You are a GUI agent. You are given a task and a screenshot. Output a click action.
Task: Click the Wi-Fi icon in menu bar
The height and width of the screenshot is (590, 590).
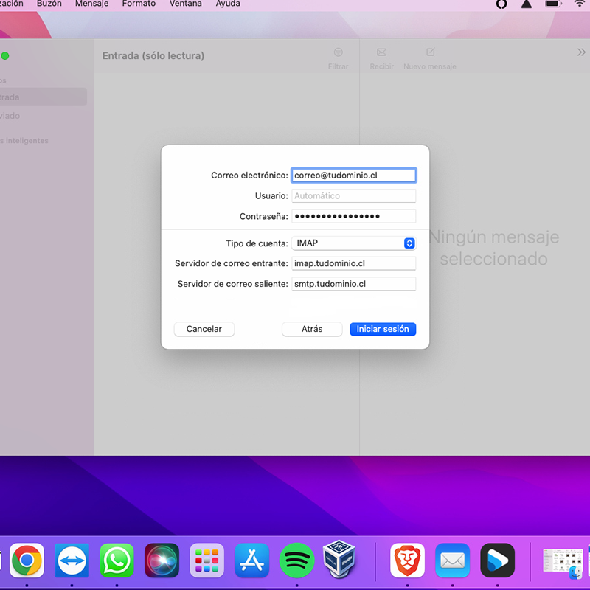pos(580,4)
